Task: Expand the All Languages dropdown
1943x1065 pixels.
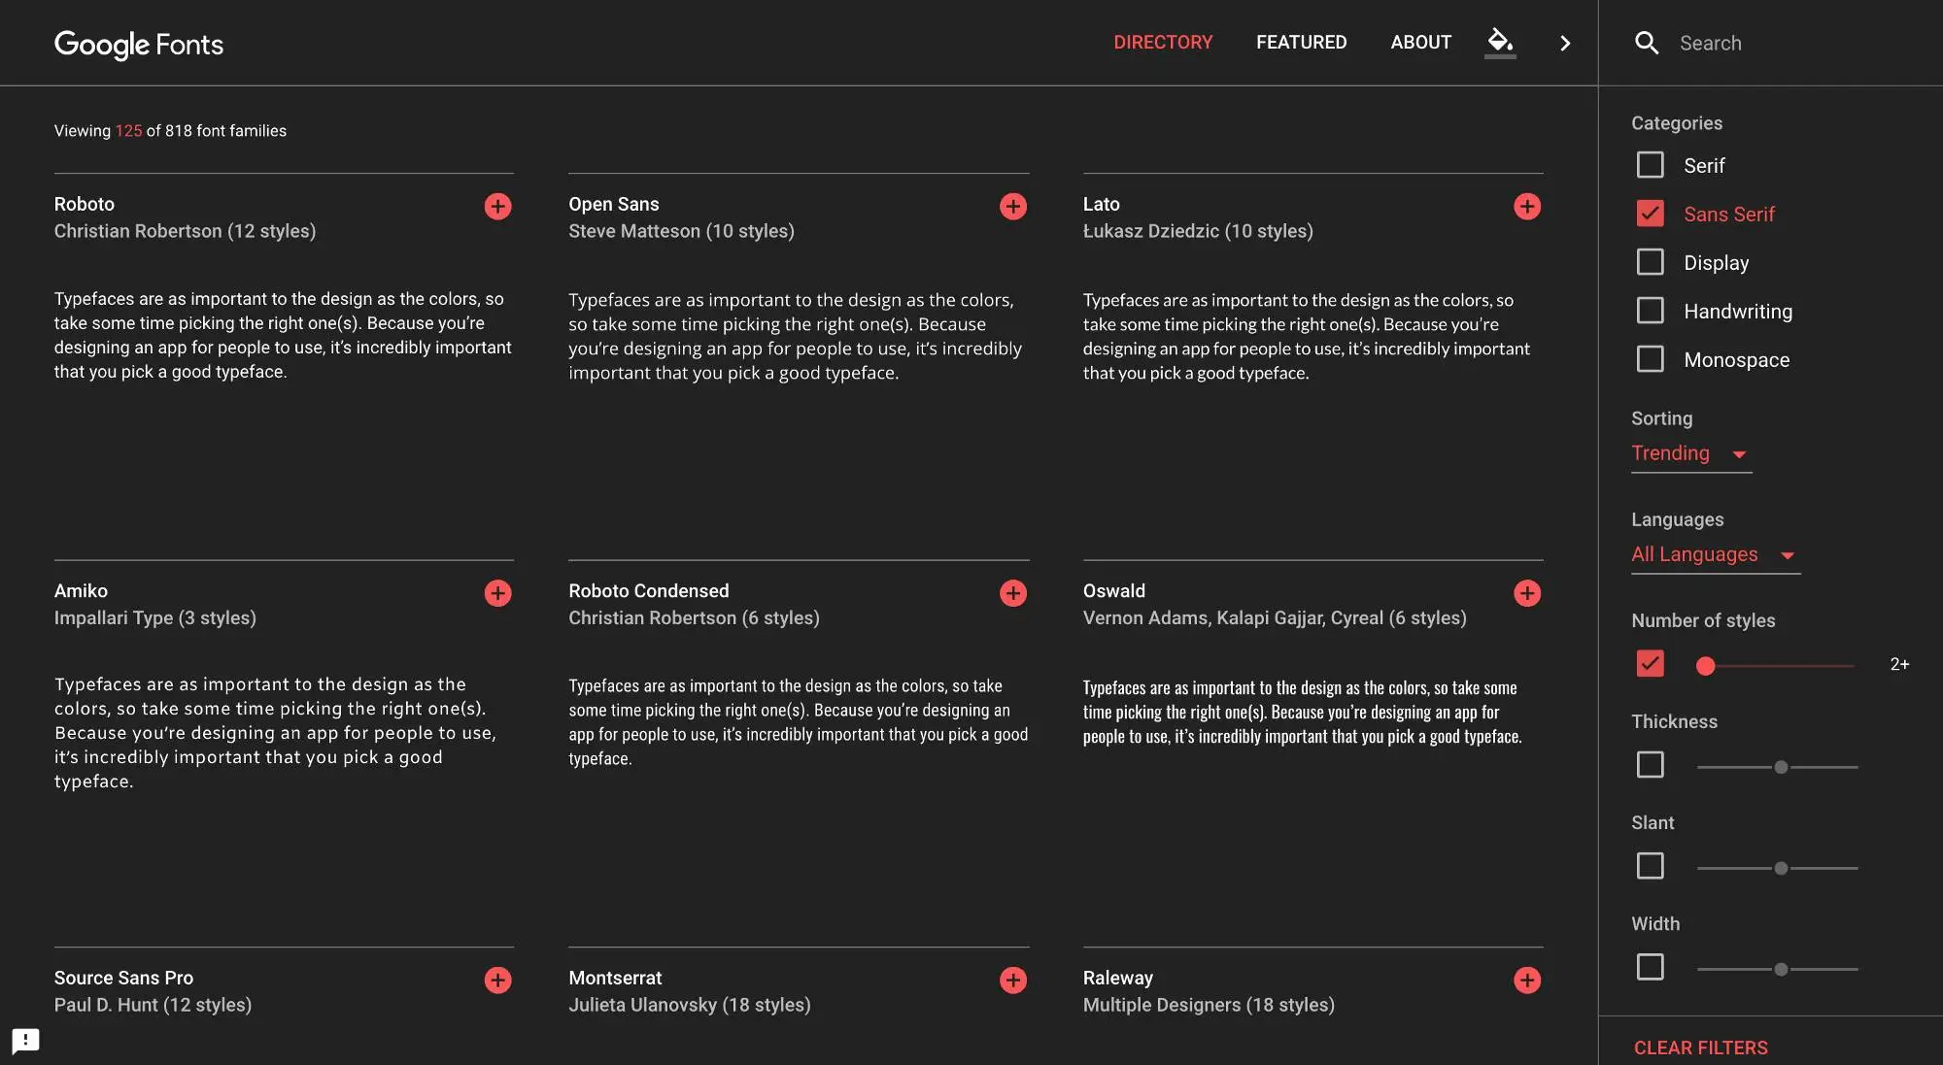Action: pos(1714,554)
